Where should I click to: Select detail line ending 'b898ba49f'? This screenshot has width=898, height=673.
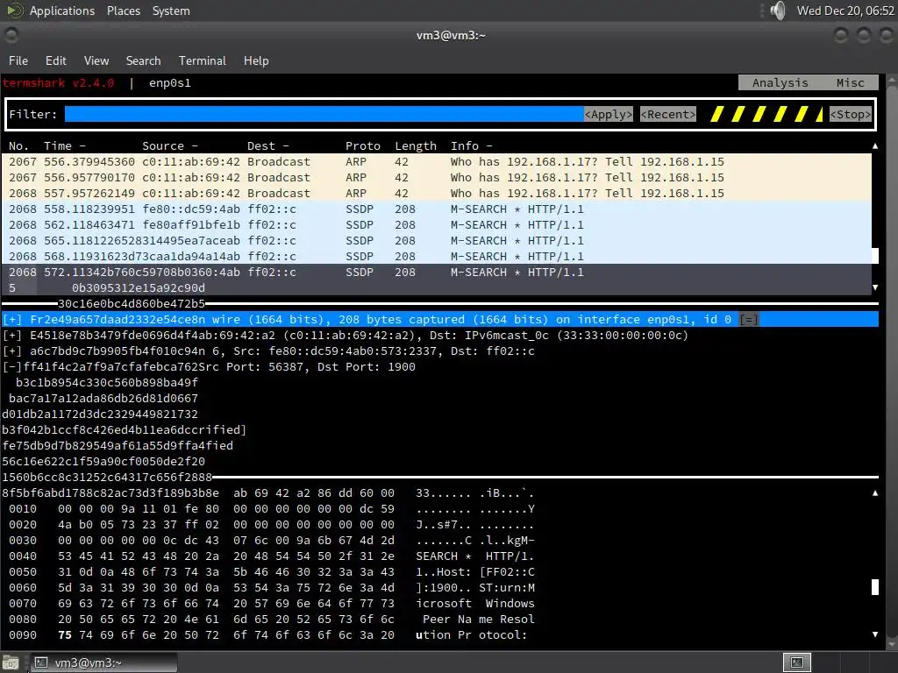pos(106,382)
